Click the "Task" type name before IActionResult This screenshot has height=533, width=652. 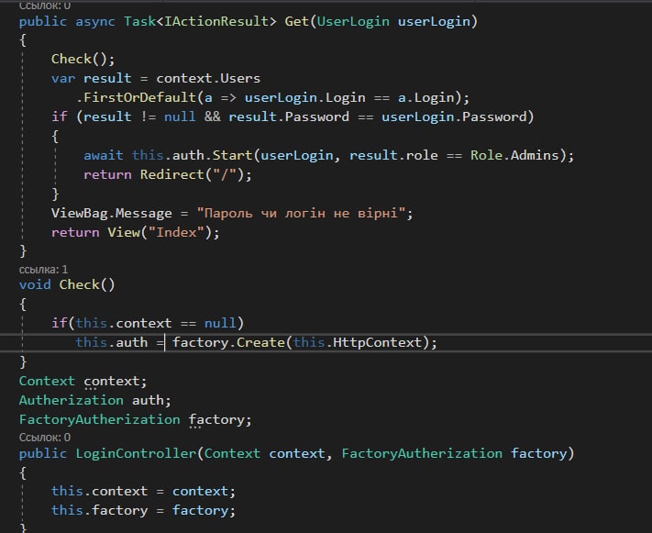coord(139,21)
